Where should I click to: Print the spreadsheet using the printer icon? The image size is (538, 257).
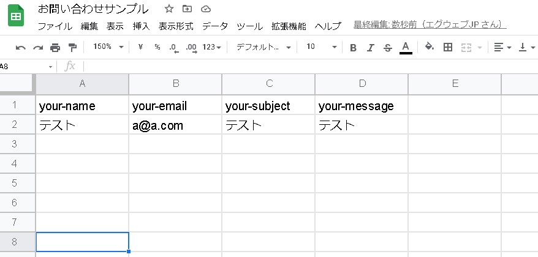click(55, 47)
